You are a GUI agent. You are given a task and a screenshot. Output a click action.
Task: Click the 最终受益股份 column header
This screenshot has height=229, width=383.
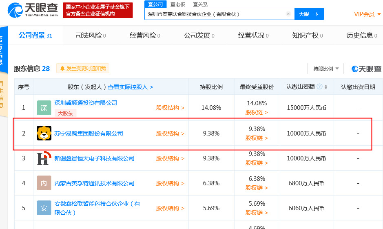click(257, 87)
